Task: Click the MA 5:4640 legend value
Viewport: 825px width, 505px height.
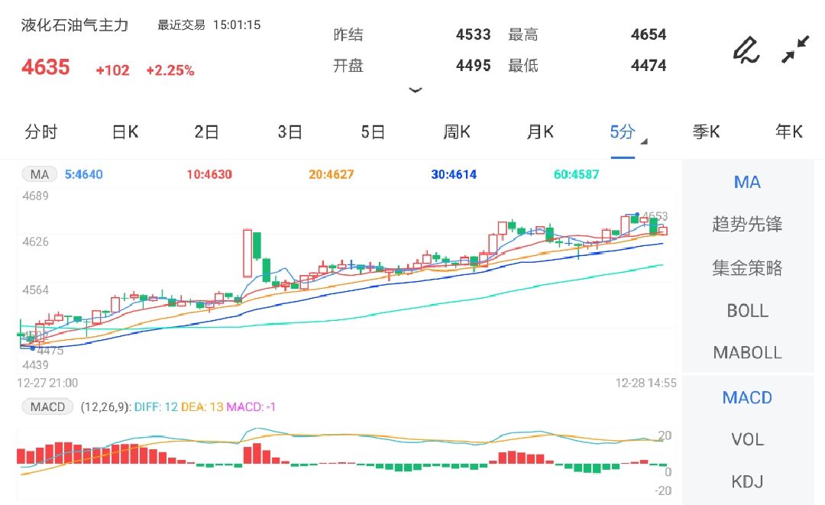Action: point(84,174)
